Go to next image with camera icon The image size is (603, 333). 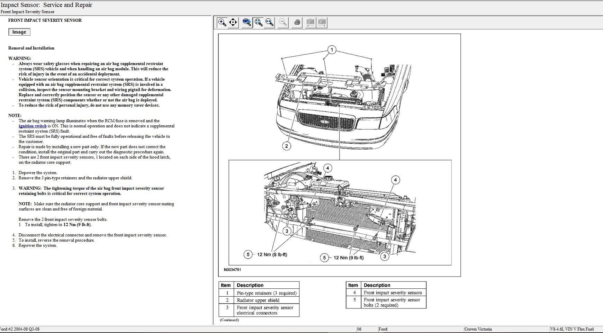pos(322,22)
